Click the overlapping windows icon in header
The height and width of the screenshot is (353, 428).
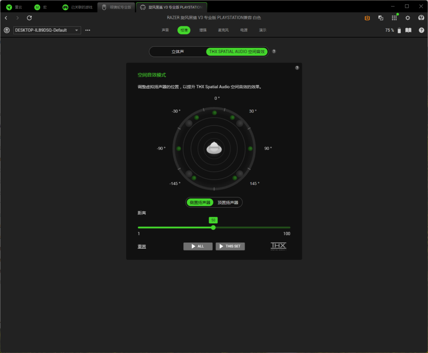[x=380, y=18]
